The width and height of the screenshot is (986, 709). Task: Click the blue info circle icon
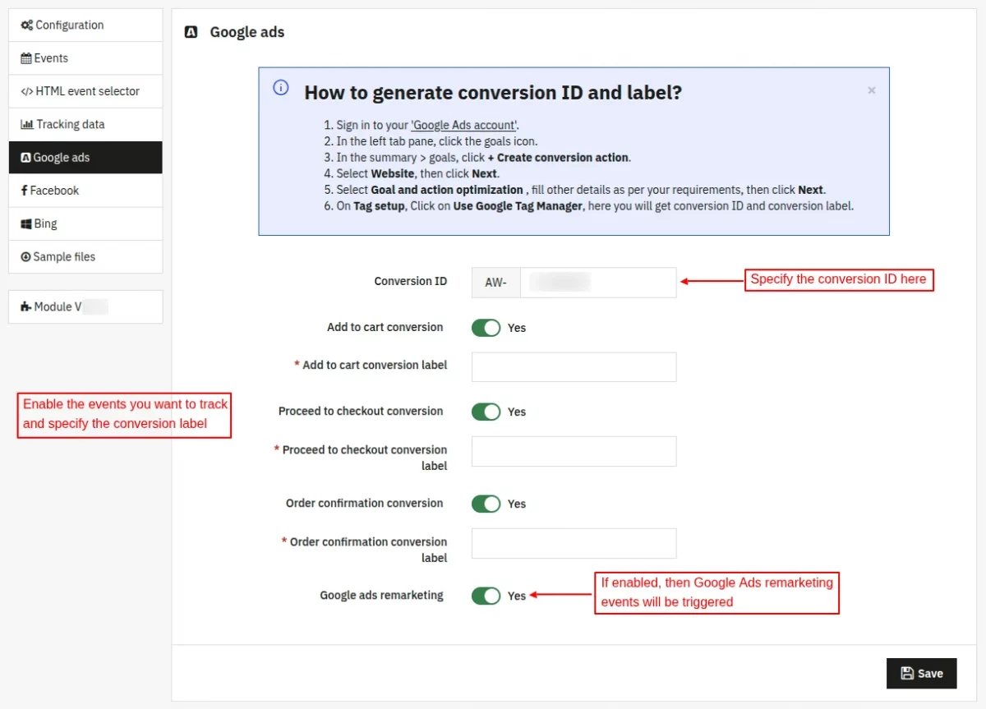coord(281,88)
